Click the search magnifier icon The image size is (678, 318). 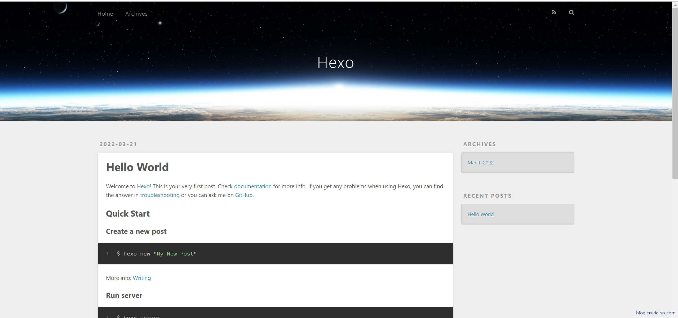(571, 12)
